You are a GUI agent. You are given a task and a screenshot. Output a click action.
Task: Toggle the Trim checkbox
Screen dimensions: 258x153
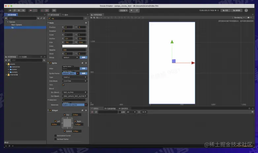(63, 85)
